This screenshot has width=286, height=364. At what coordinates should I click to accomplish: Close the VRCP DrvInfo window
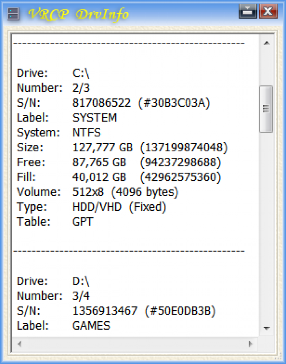[x=268, y=11]
